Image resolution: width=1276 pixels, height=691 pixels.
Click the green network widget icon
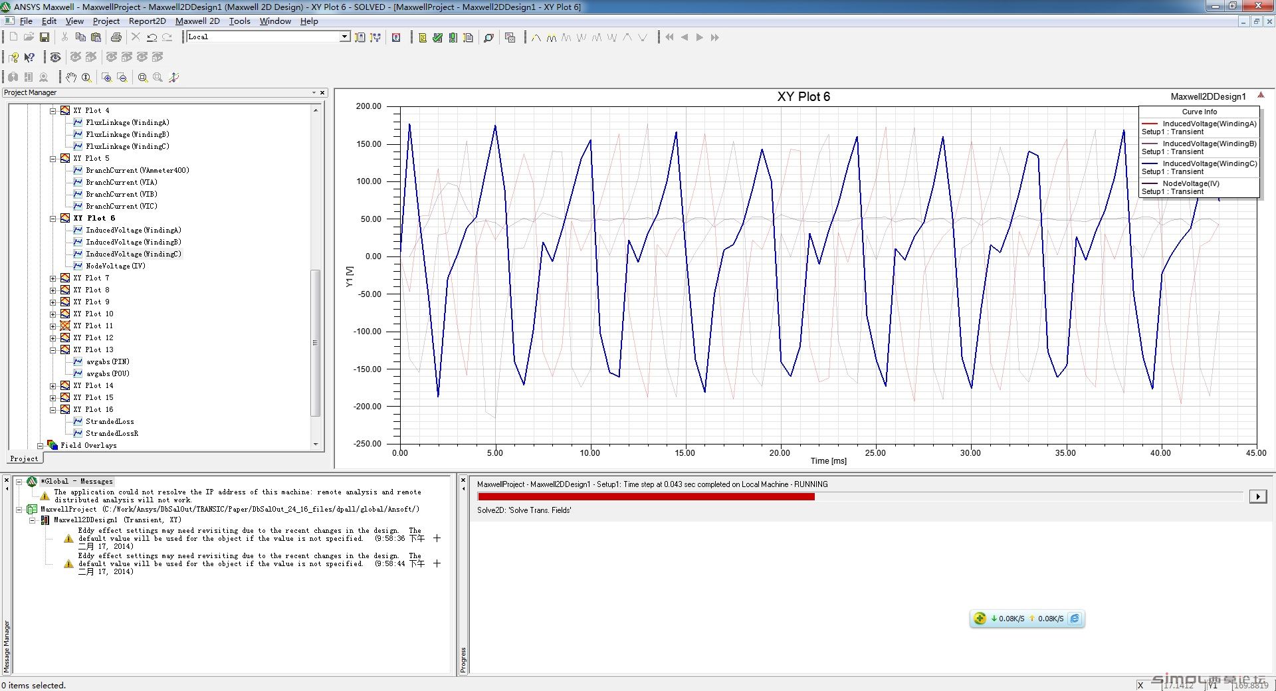pos(980,619)
